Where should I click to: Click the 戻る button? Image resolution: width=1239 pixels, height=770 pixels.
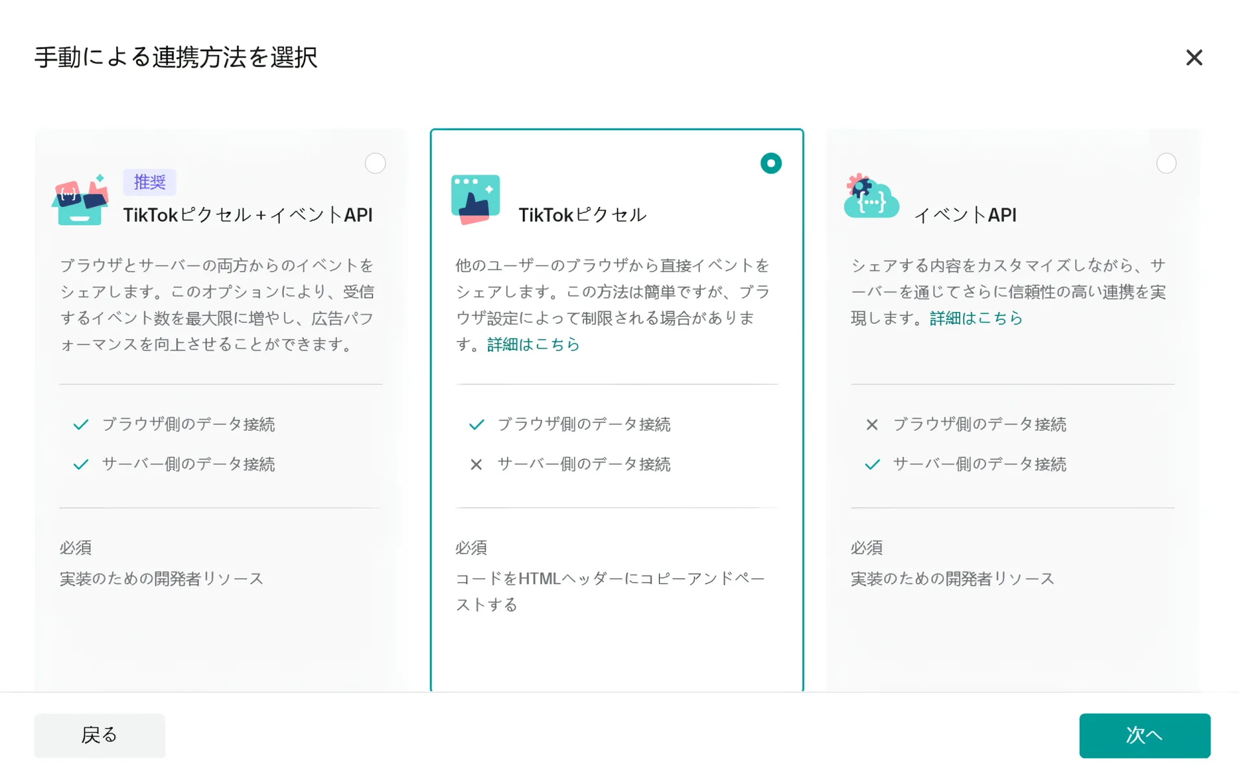tap(99, 735)
